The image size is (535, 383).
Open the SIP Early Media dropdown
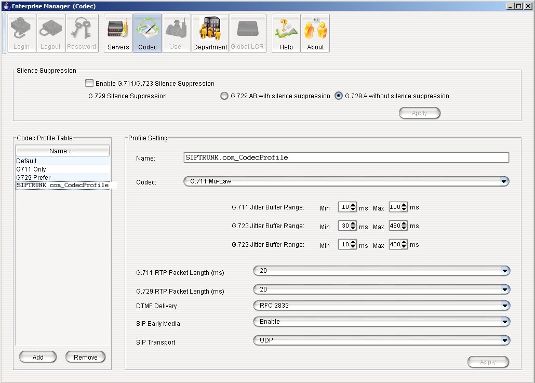(381, 322)
